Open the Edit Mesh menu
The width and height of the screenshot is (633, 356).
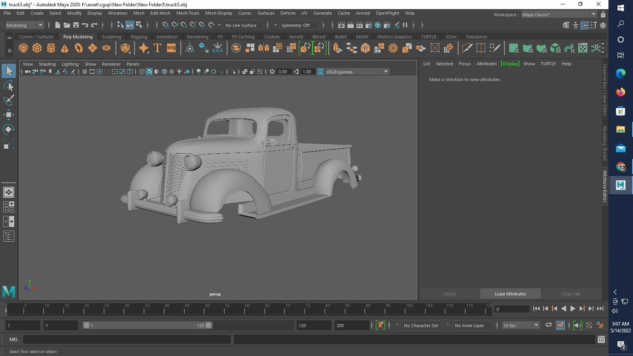(x=160, y=13)
